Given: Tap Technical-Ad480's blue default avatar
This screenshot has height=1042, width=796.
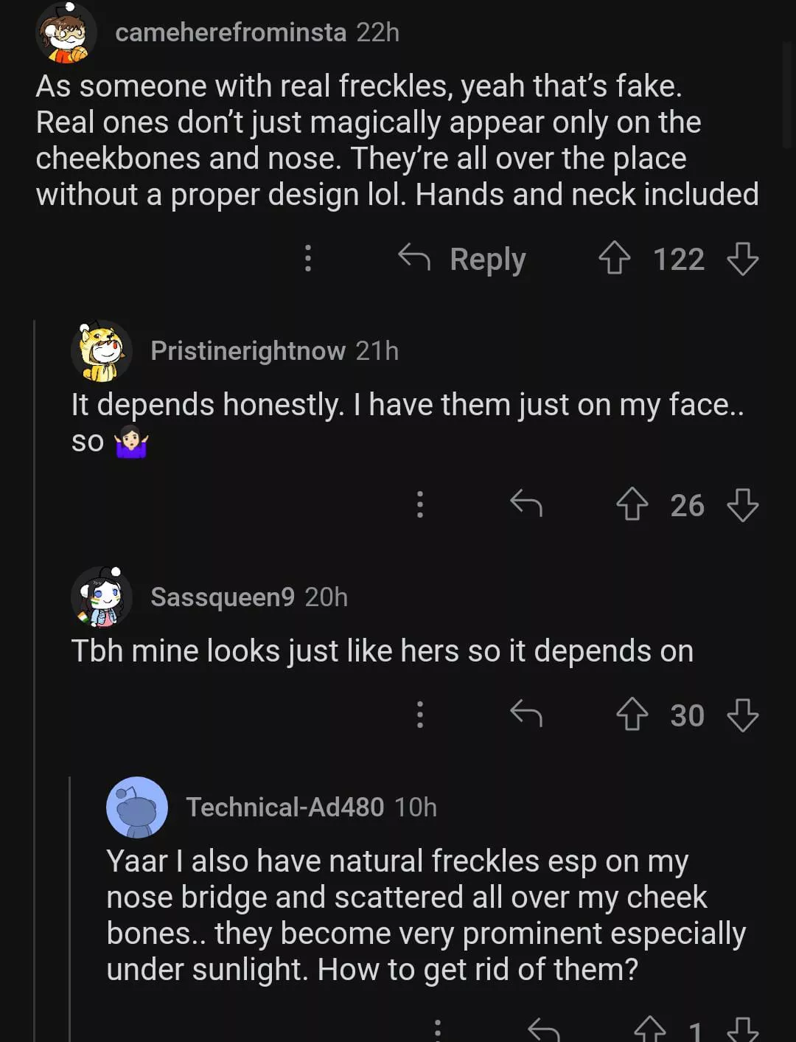Looking at the screenshot, I should [x=137, y=807].
